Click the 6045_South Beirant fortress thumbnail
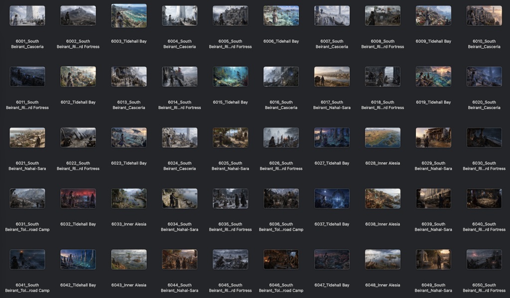 click(x=230, y=259)
